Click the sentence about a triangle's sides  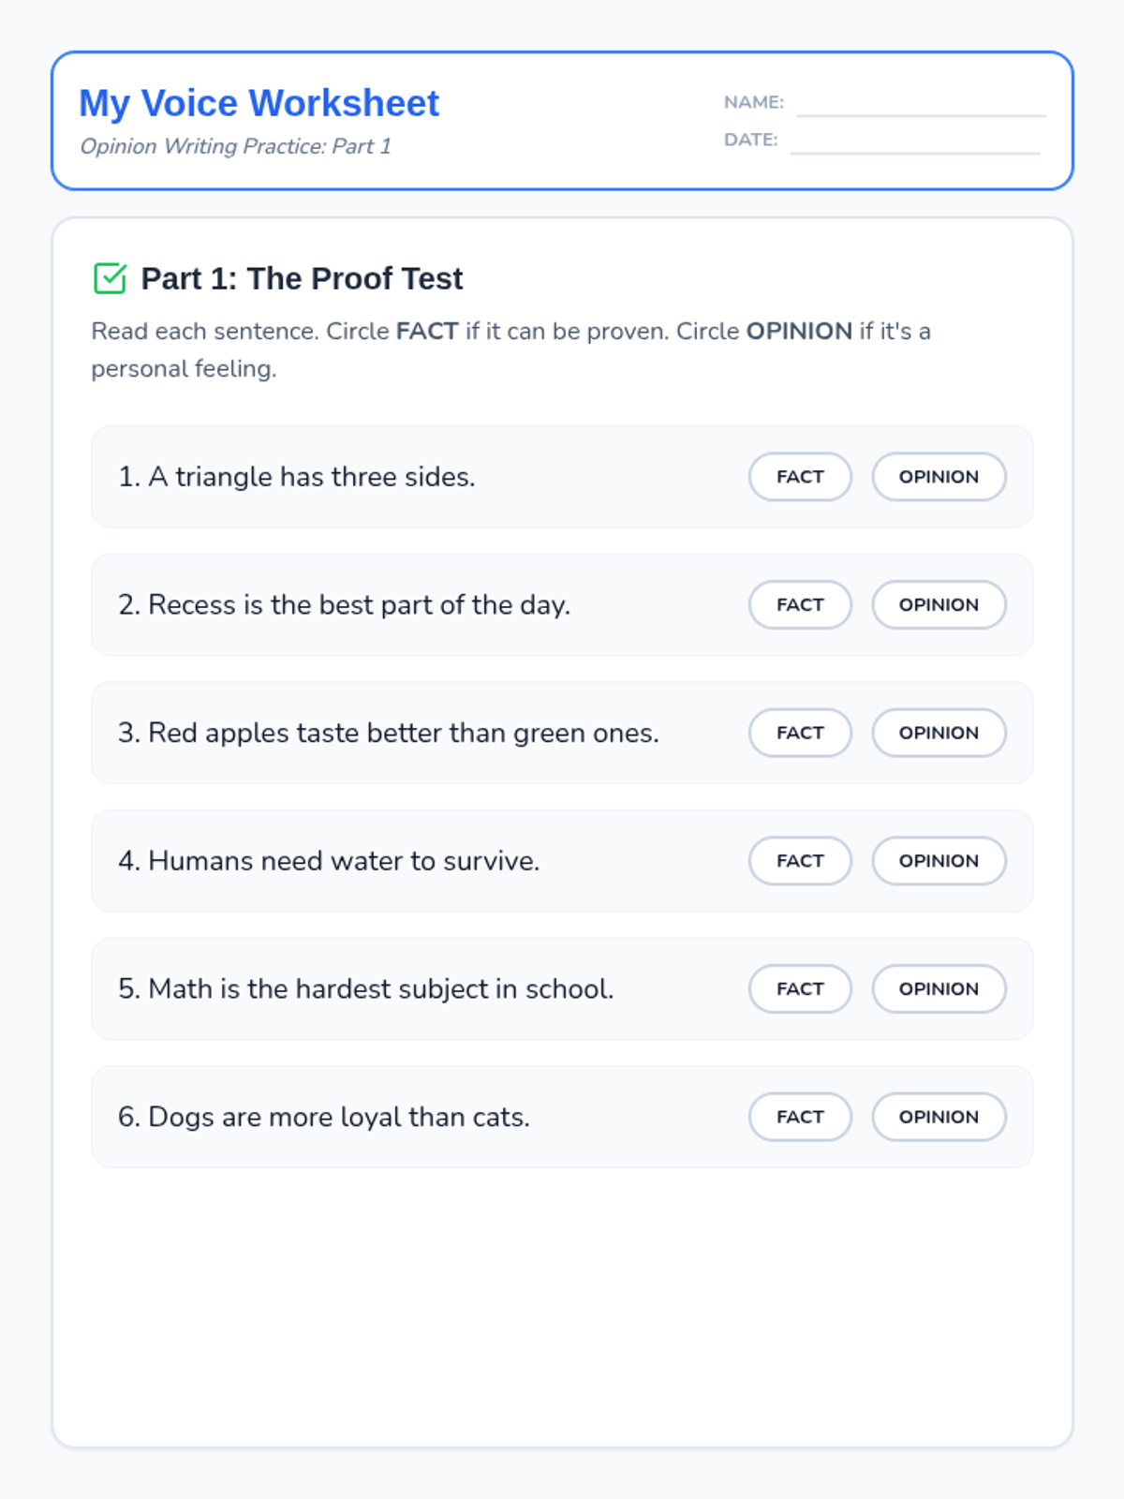pos(297,477)
